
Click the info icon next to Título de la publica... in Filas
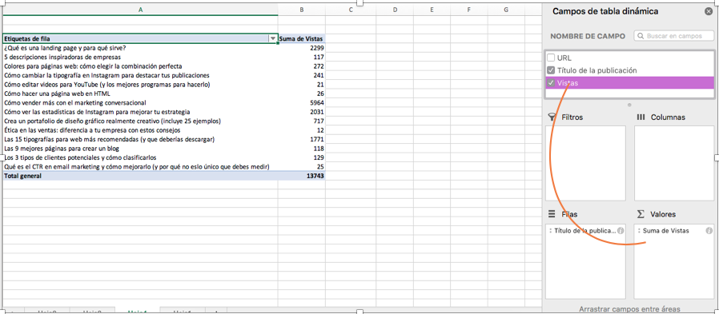click(620, 231)
